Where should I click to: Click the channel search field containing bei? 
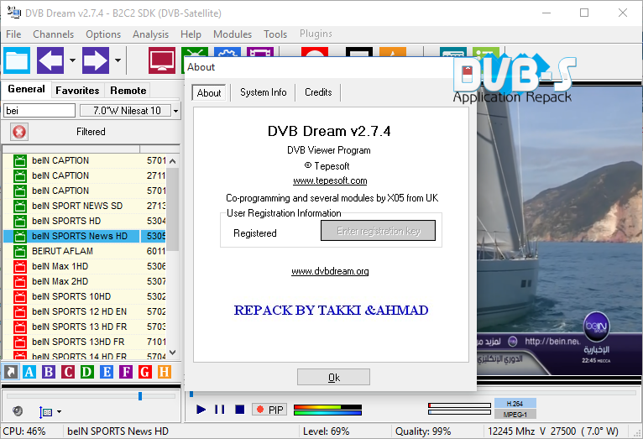(39, 111)
